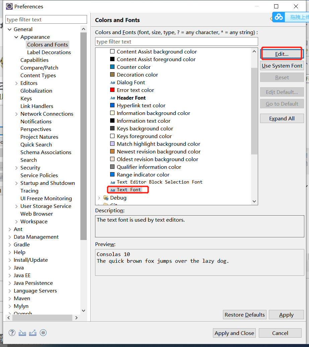This screenshot has width=309, height=347.
Task: Select Hyperlink text color blue swatch
Action: coord(112,105)
